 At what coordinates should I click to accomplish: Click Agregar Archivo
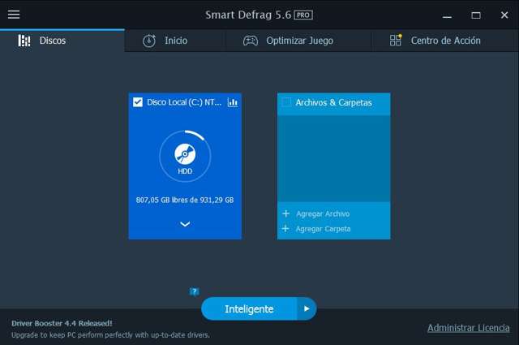(317, 213)
